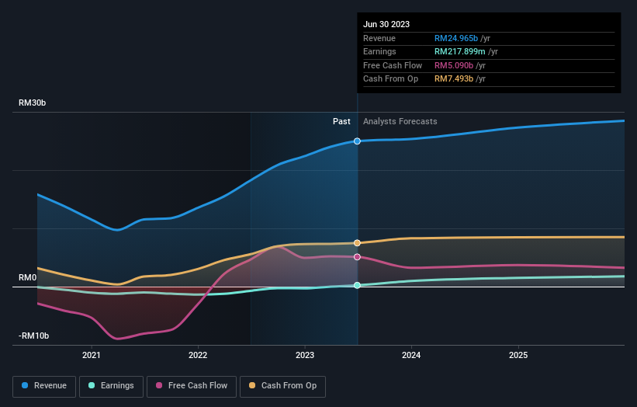Screen dimensions: 637x407
Task: Click the Jun 30 2023 tooltip date
Action: pyautogui.click(x=386, y=24)
